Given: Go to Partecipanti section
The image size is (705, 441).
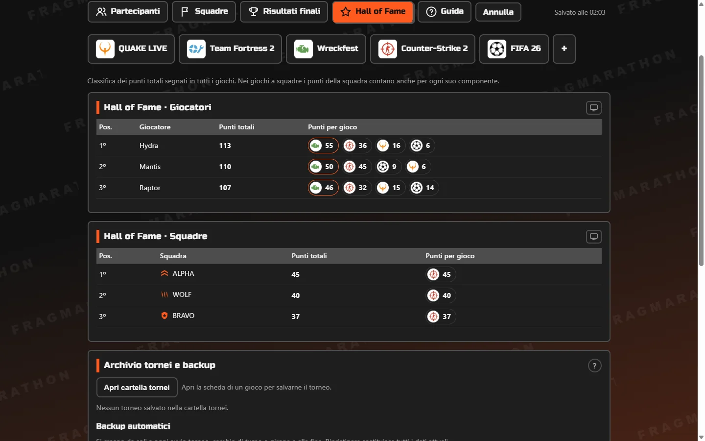Looking at the screenshot, I should coord(128,11).
